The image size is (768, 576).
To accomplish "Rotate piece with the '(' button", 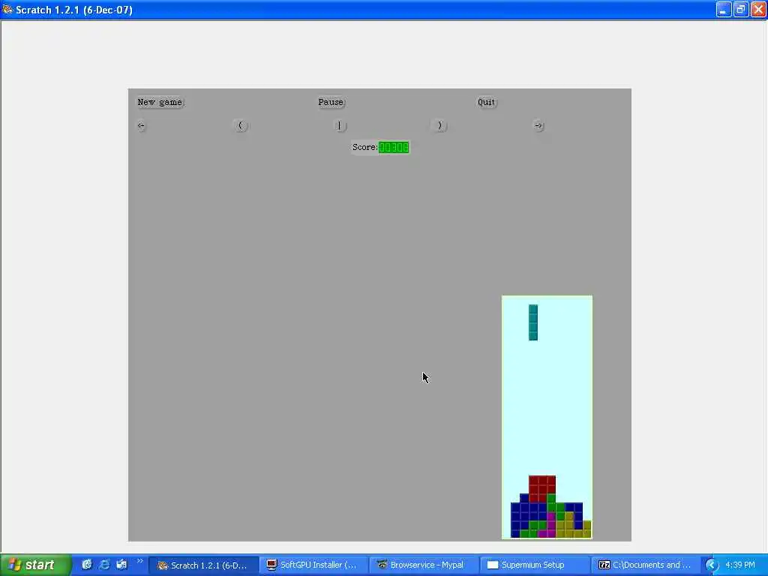I will tap(241, 125).
